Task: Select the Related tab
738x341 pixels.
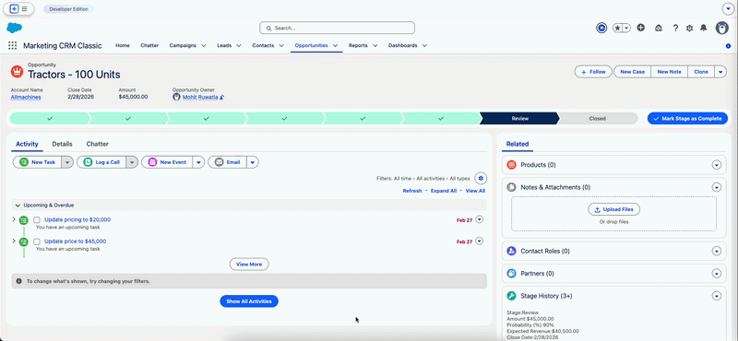Action: 518,144
